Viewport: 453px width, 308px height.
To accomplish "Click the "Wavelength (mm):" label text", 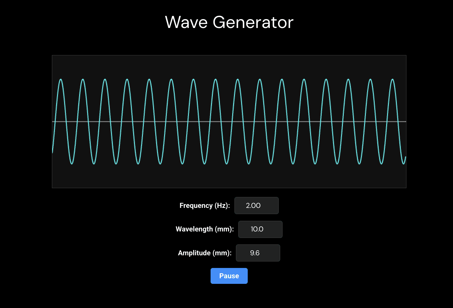I will (x=205, y=229).
